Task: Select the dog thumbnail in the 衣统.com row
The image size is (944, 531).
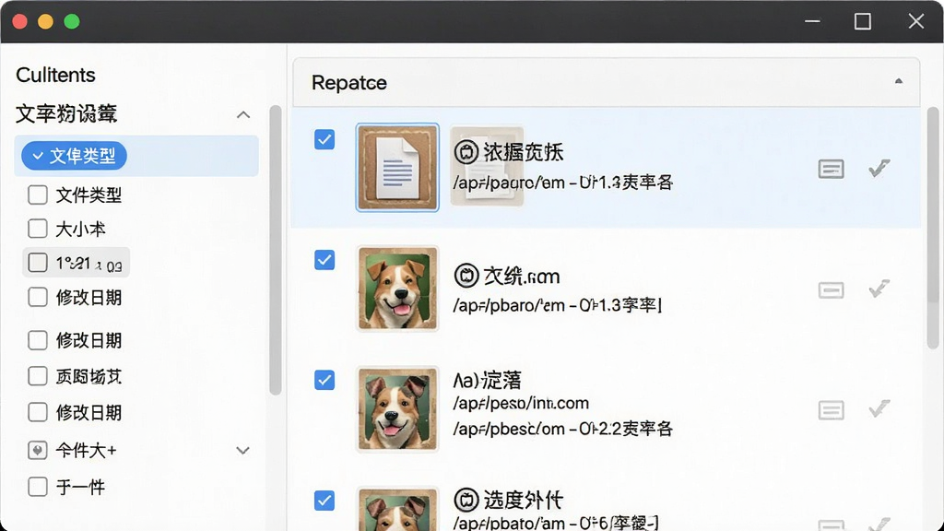Action: click(x=397, y=289)
